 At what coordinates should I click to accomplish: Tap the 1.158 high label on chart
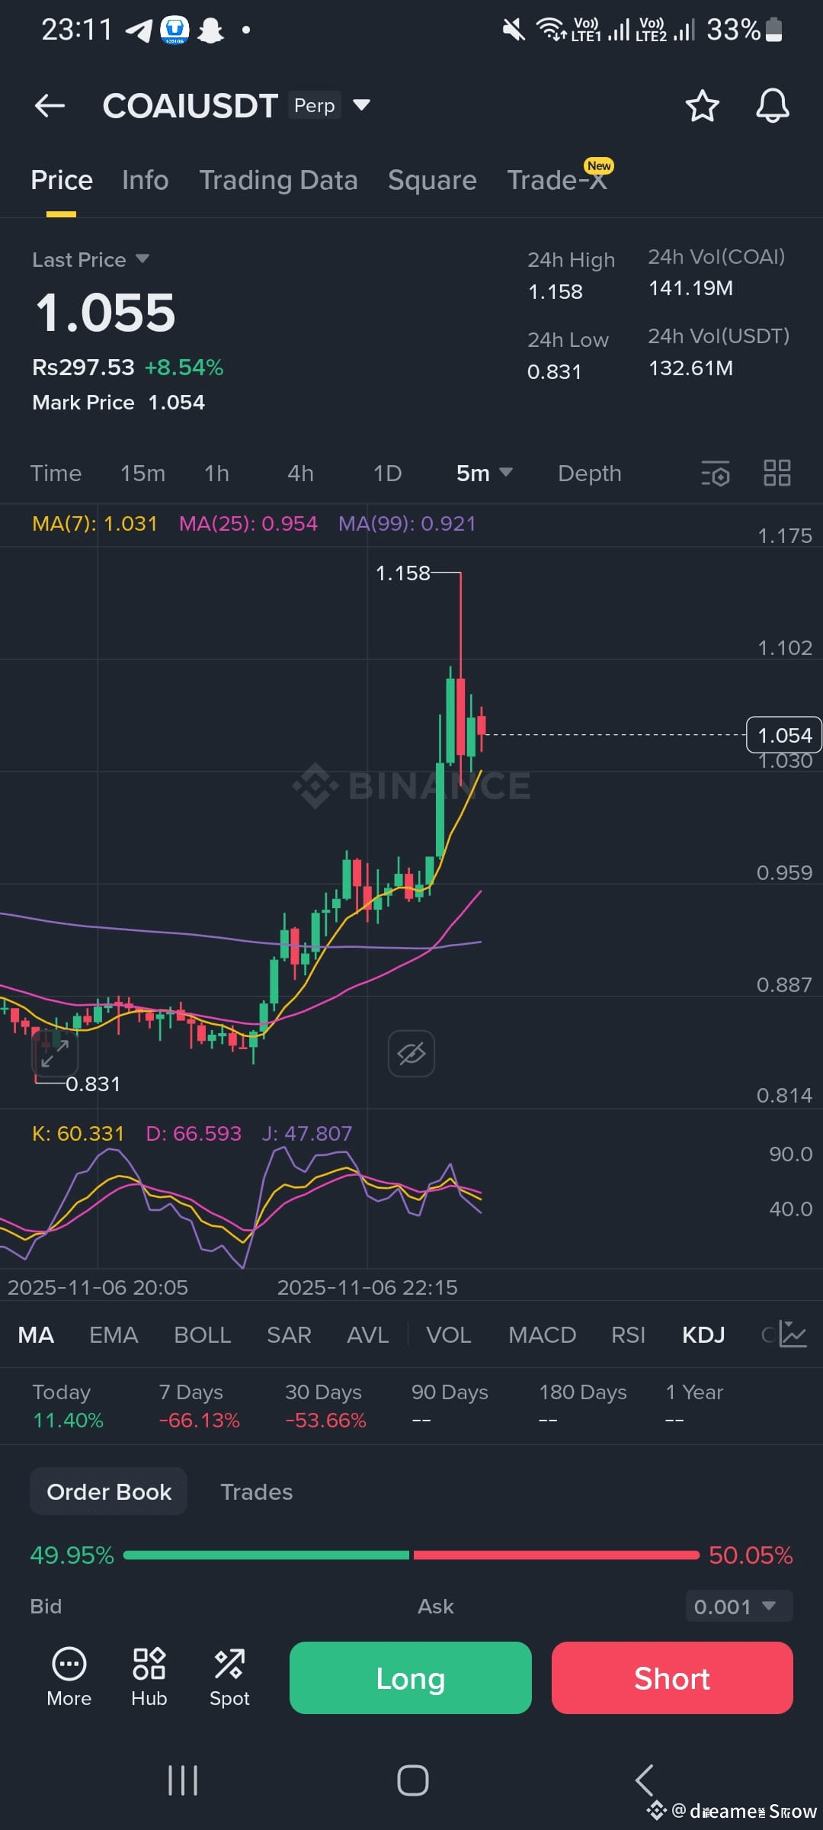click(402, 573)
